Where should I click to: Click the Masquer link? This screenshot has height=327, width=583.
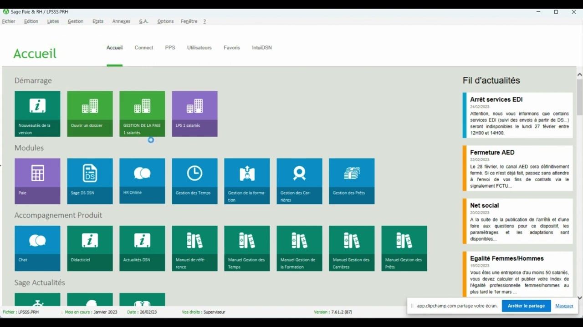[564, 306]
